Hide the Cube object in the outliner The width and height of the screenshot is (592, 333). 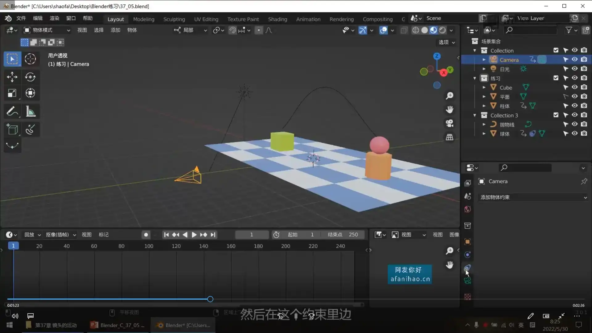tap(575, 87)
